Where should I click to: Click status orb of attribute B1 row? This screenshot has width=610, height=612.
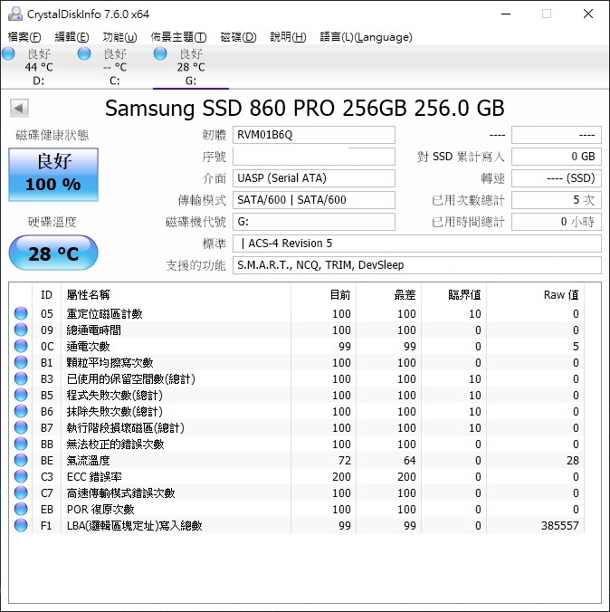pyautogui.click(x=21, y=363)
